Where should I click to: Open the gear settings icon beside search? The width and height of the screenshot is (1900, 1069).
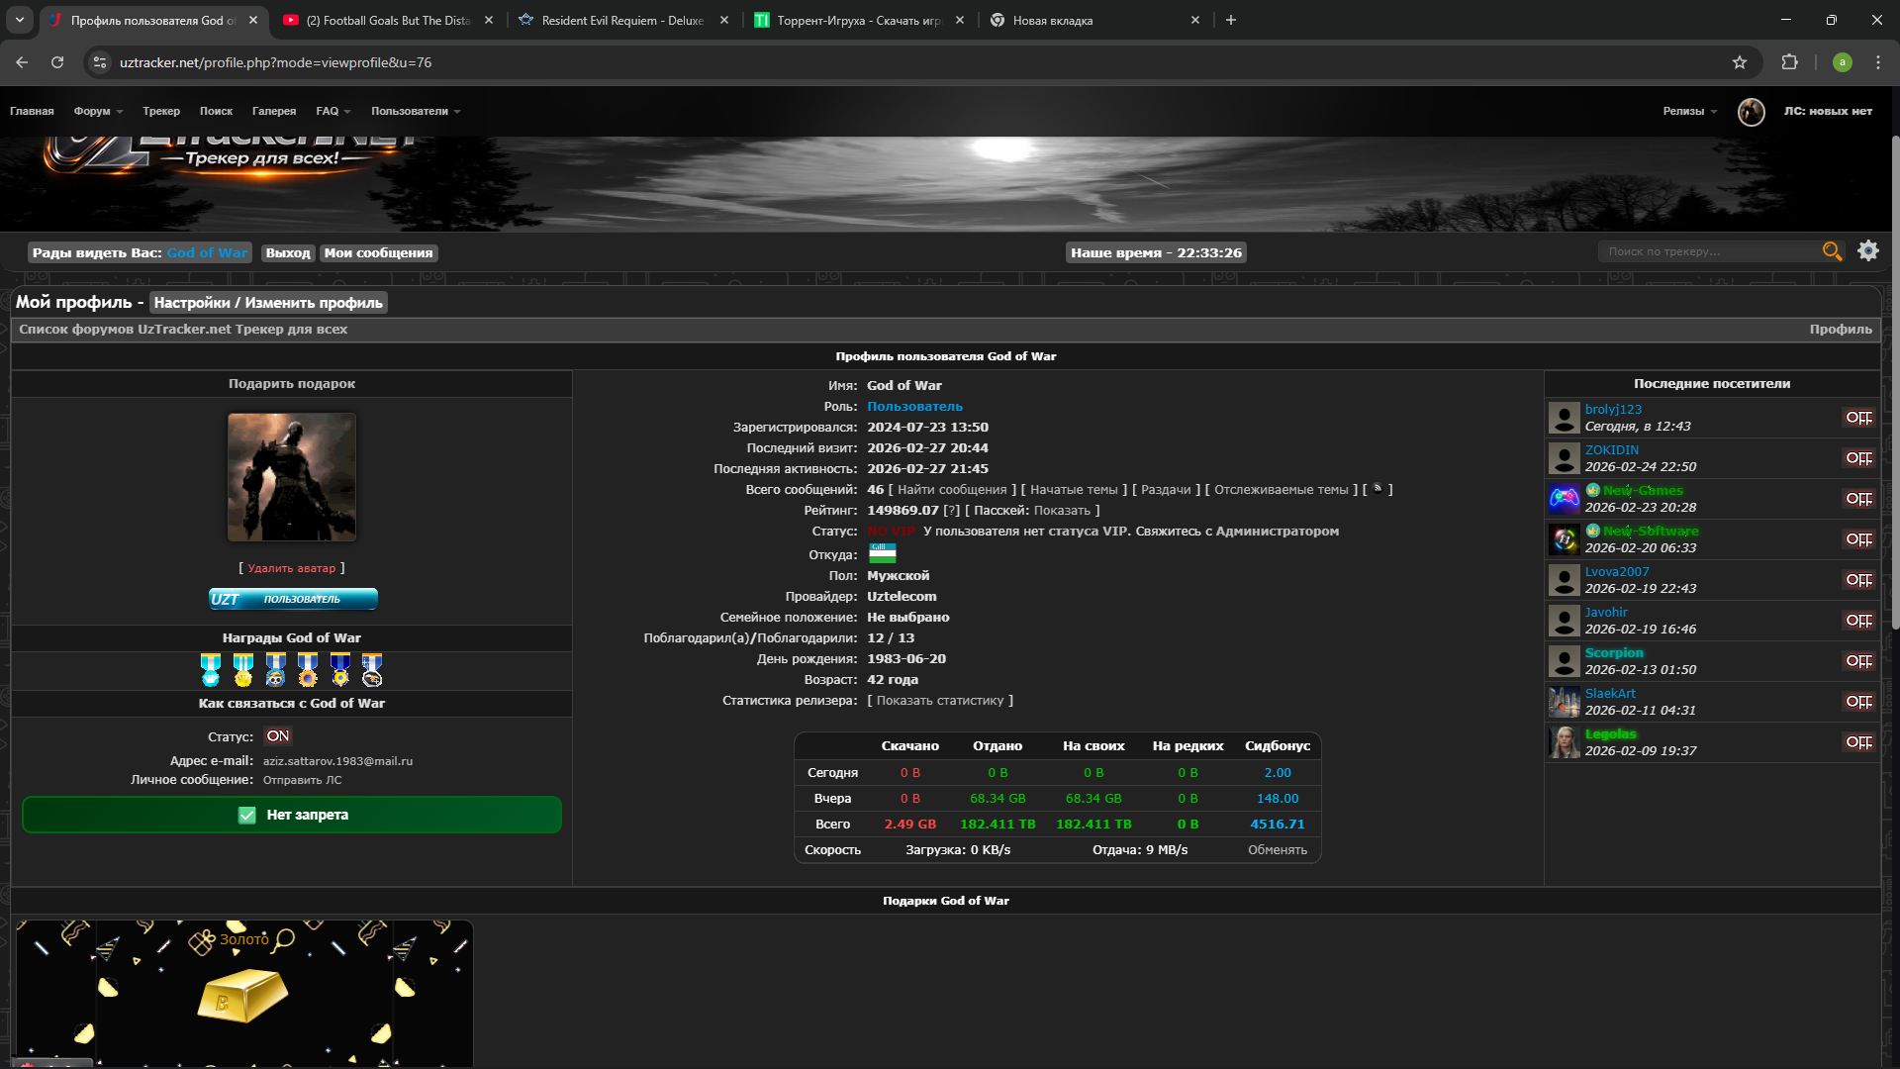[1868, 251]
